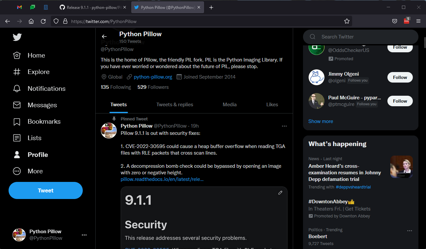Open the python-pillow.org profile link

click(153, 77)
